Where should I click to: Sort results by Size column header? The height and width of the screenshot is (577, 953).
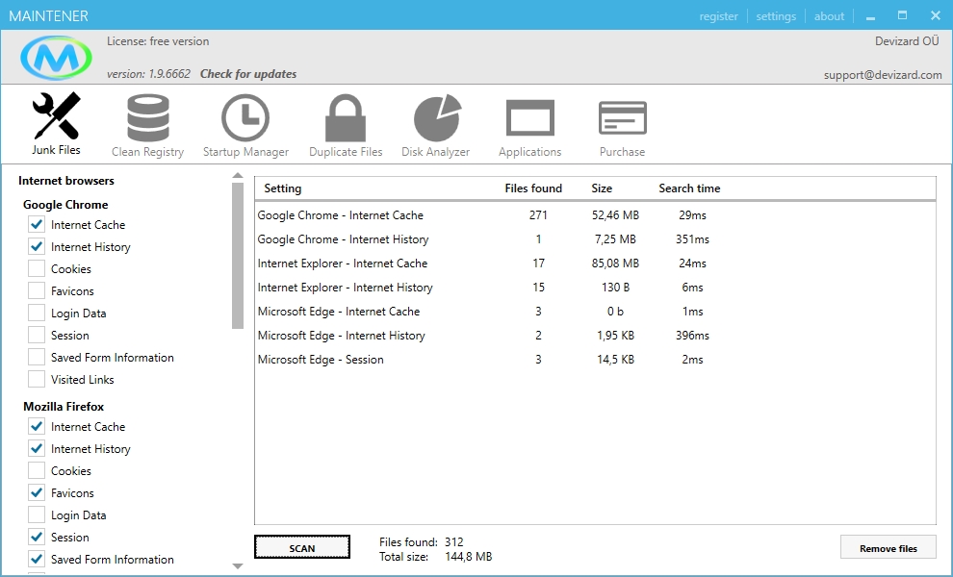coord(602,188)
